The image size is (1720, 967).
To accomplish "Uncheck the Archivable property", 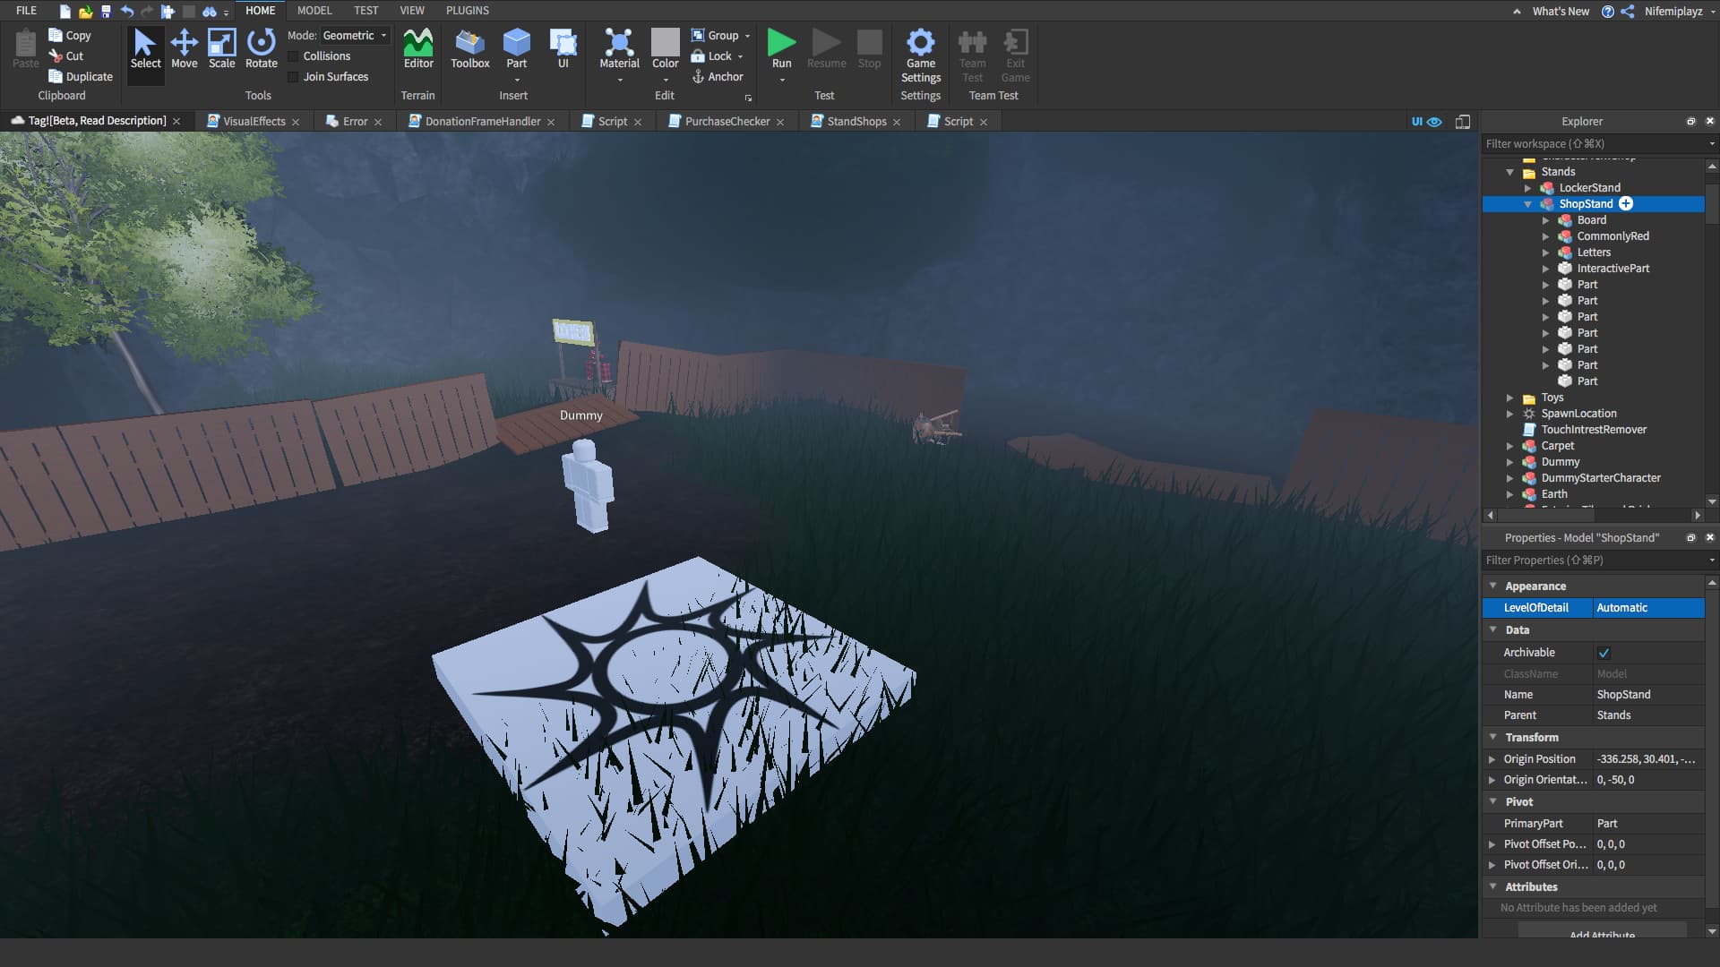I will (x=1604, y=653).
